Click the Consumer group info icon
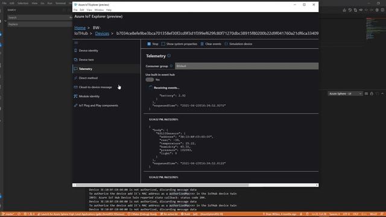386x217 pixels. [x=171, y=66]
